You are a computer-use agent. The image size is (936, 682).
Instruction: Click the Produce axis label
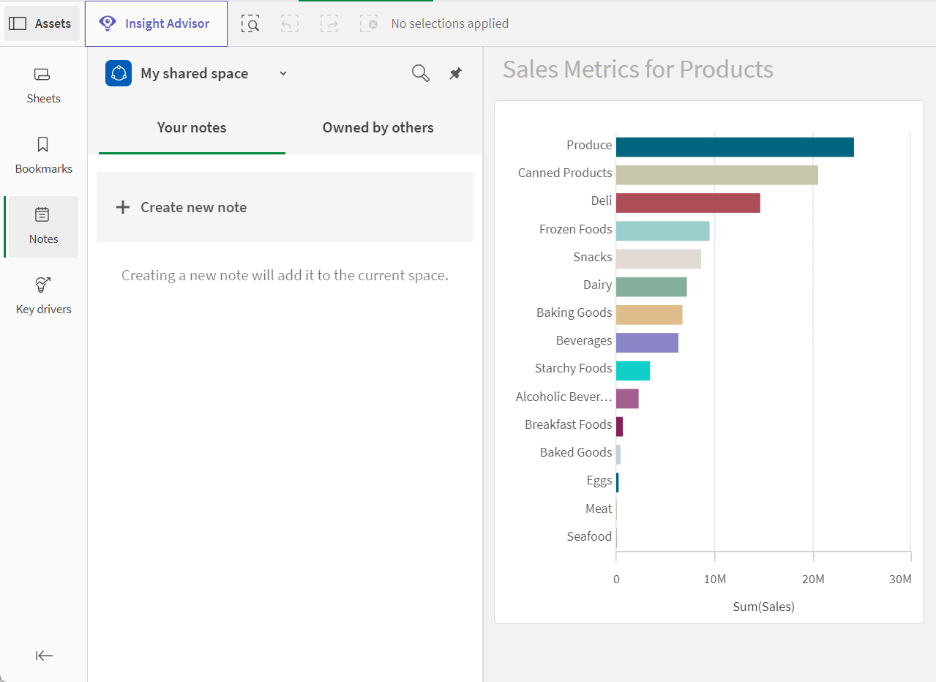tap(589, 145)
